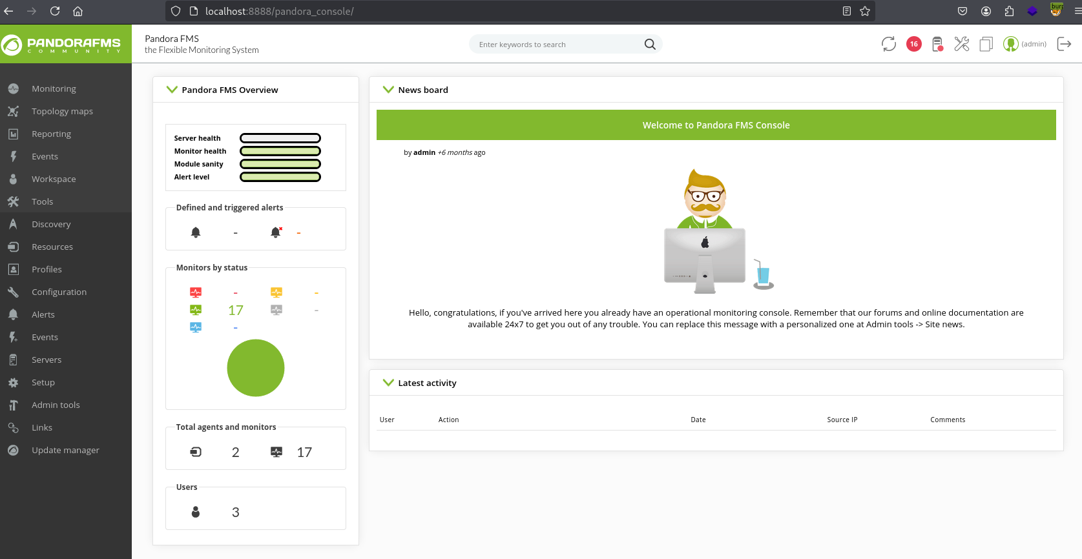Click the defined alerts bell icon
Screen dimensions: 1082x559
coord(196,232)
